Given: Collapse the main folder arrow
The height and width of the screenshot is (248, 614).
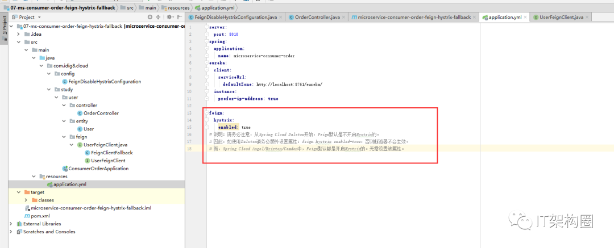Looking at the screenshot, I should 26,50.
